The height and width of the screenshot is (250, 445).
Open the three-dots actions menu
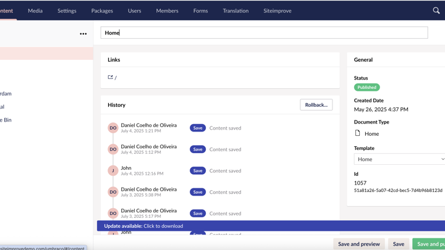coord(83,34)
